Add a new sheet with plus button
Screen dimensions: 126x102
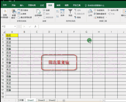(64, 101)
